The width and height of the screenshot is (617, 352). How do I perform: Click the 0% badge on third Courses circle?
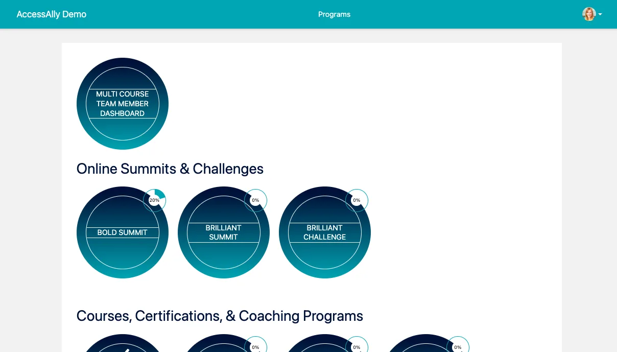tap(357, 346)
